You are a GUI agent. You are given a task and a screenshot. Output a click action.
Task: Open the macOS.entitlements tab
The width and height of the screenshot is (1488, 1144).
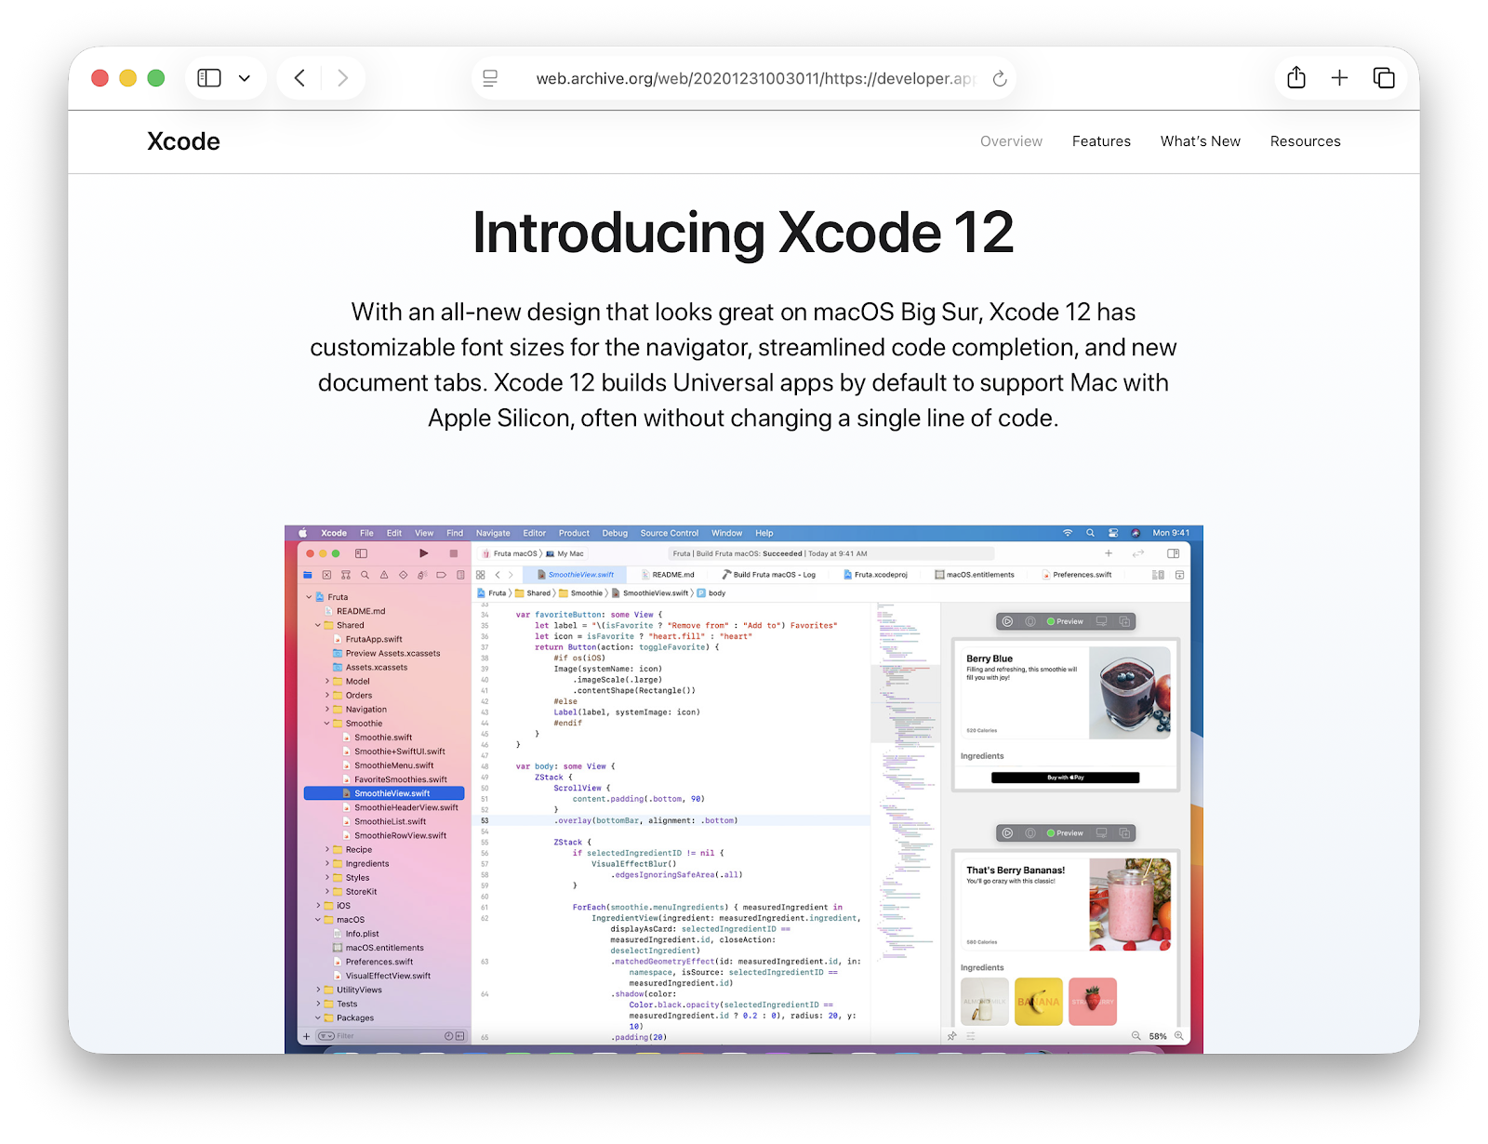pos(975,575)
